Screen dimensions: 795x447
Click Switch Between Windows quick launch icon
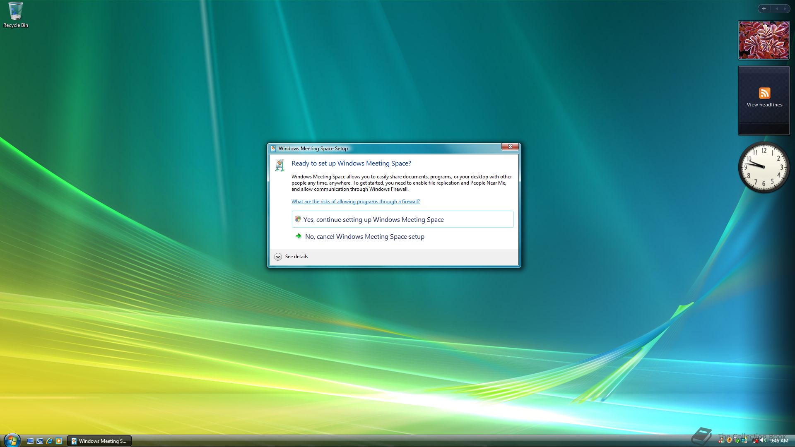click(x=40, y=441)
